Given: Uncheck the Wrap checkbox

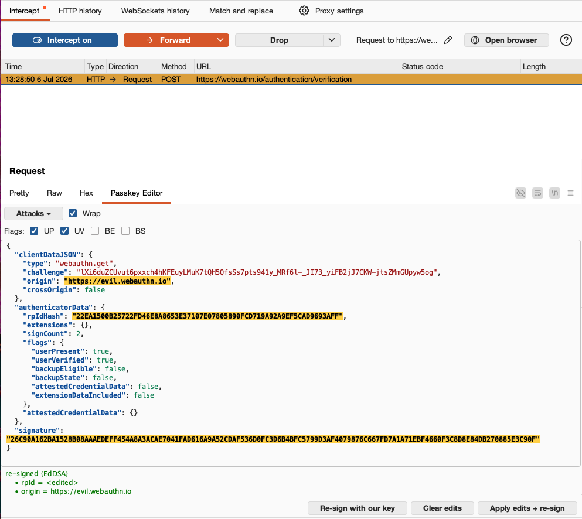Looking at the screenshot, I should coord(73,213).
